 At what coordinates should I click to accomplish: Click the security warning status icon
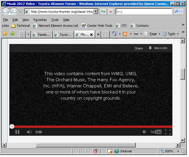pyautogui.click(x=110, y=151)
